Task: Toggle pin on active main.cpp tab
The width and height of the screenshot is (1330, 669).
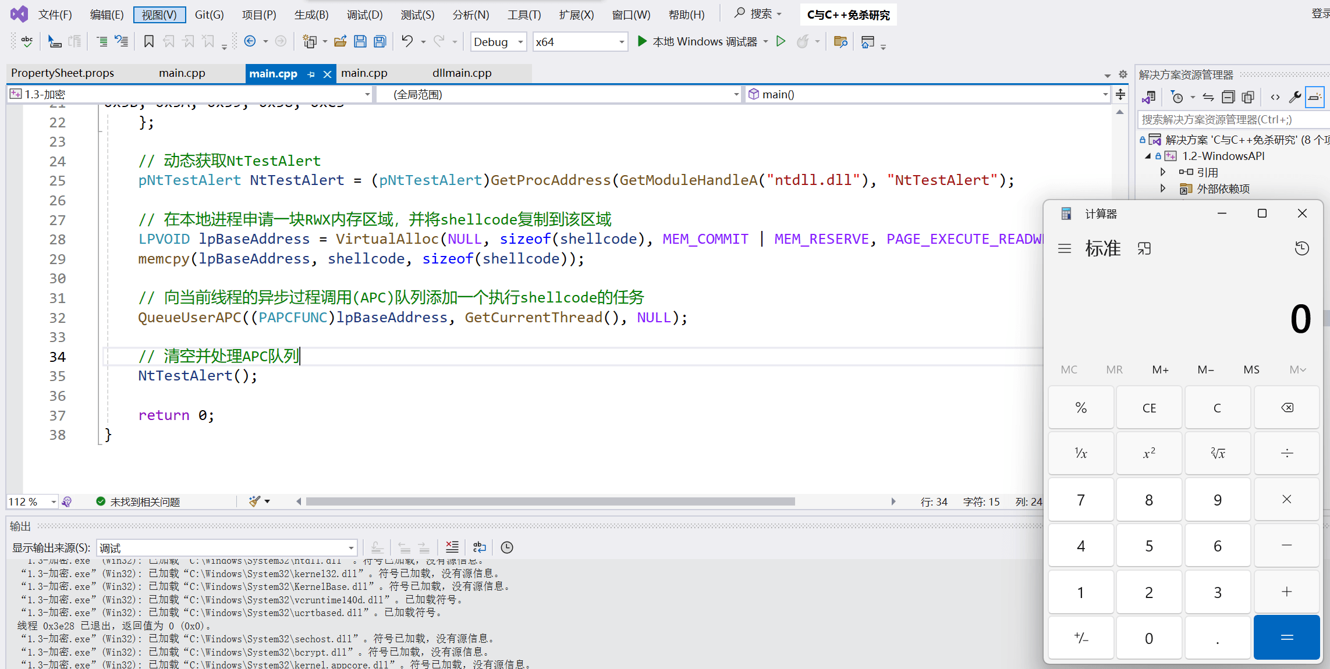Action: coord(311,74)
